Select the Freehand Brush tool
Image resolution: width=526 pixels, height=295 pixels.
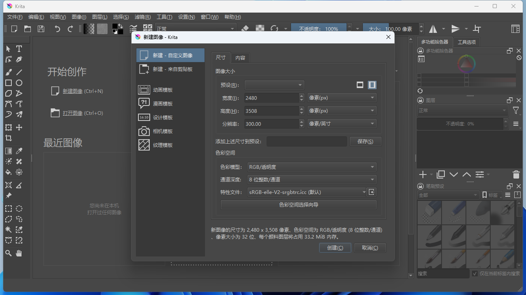point(9,72)
